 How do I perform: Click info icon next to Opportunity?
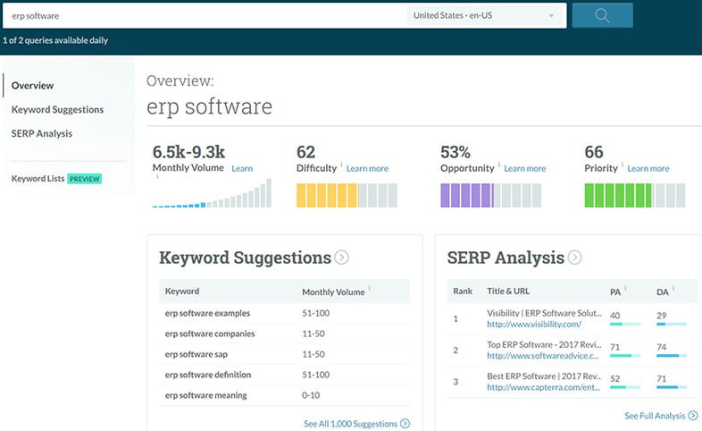coord(499,165)
